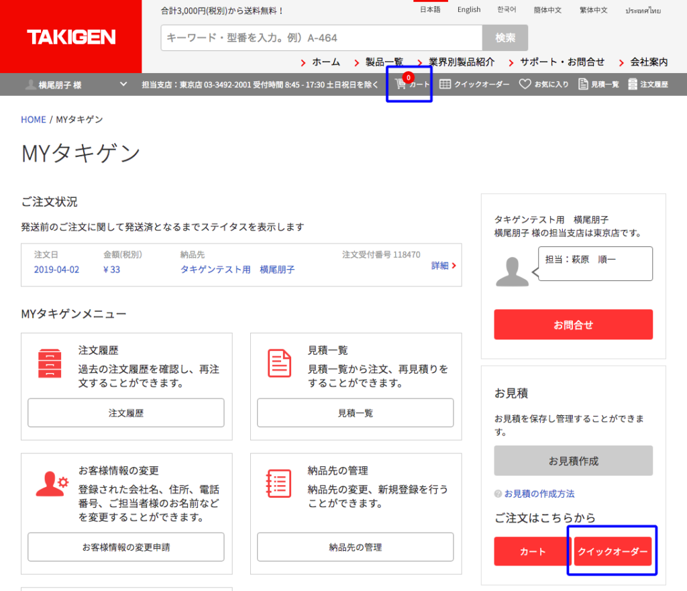
Task: Click the 見積一覧 outlined button
Action: (356, 413)
